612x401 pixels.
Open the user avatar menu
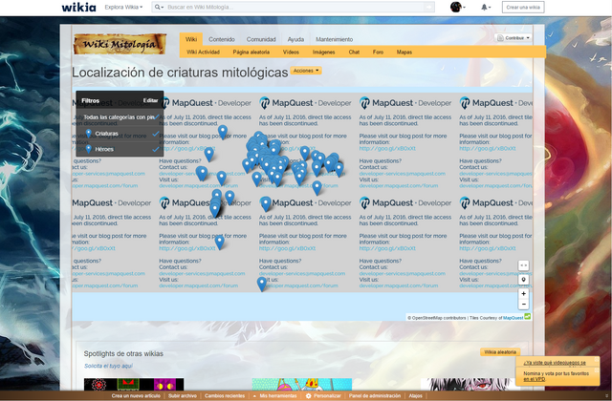tap(457, 7)
